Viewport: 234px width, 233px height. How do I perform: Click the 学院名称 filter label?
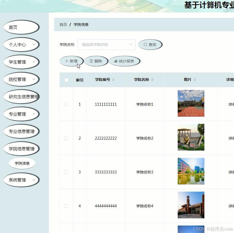tap(67, 45)
